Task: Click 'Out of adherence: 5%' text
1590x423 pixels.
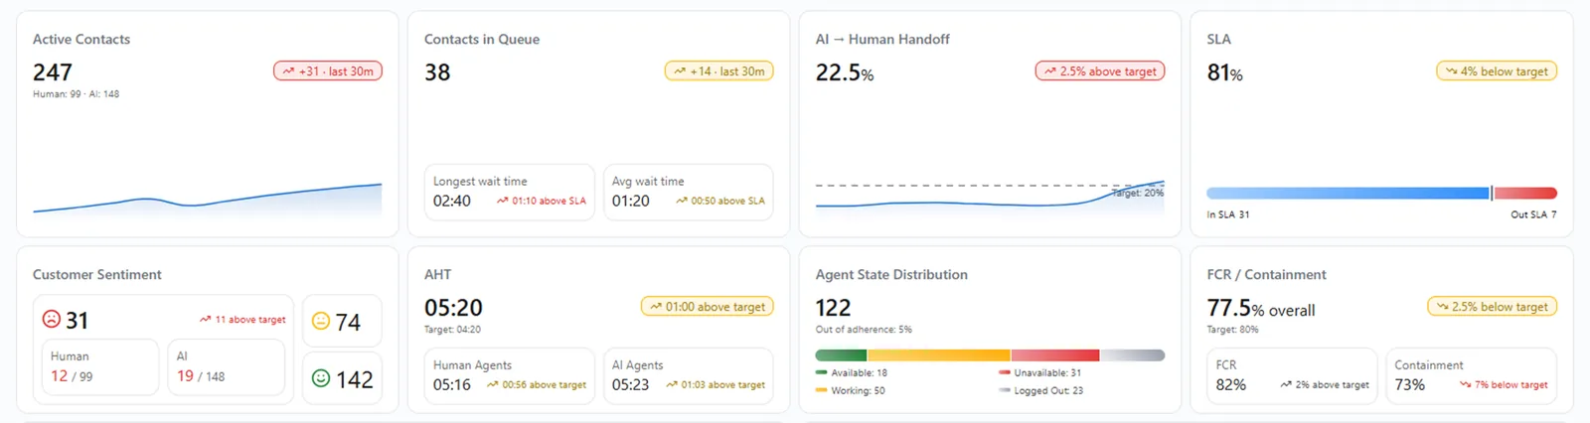Action: click(864, 330)
